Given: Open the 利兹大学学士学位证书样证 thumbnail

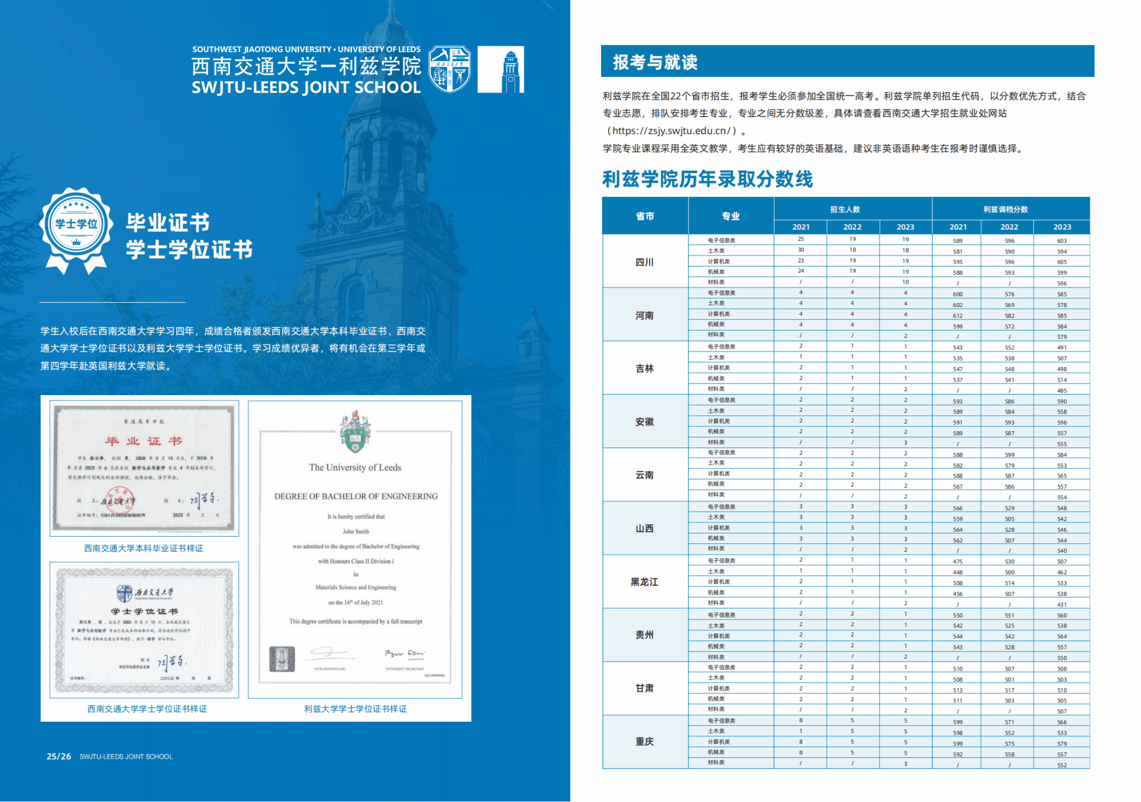Looking at the screenshot, I should click(354, 709).
